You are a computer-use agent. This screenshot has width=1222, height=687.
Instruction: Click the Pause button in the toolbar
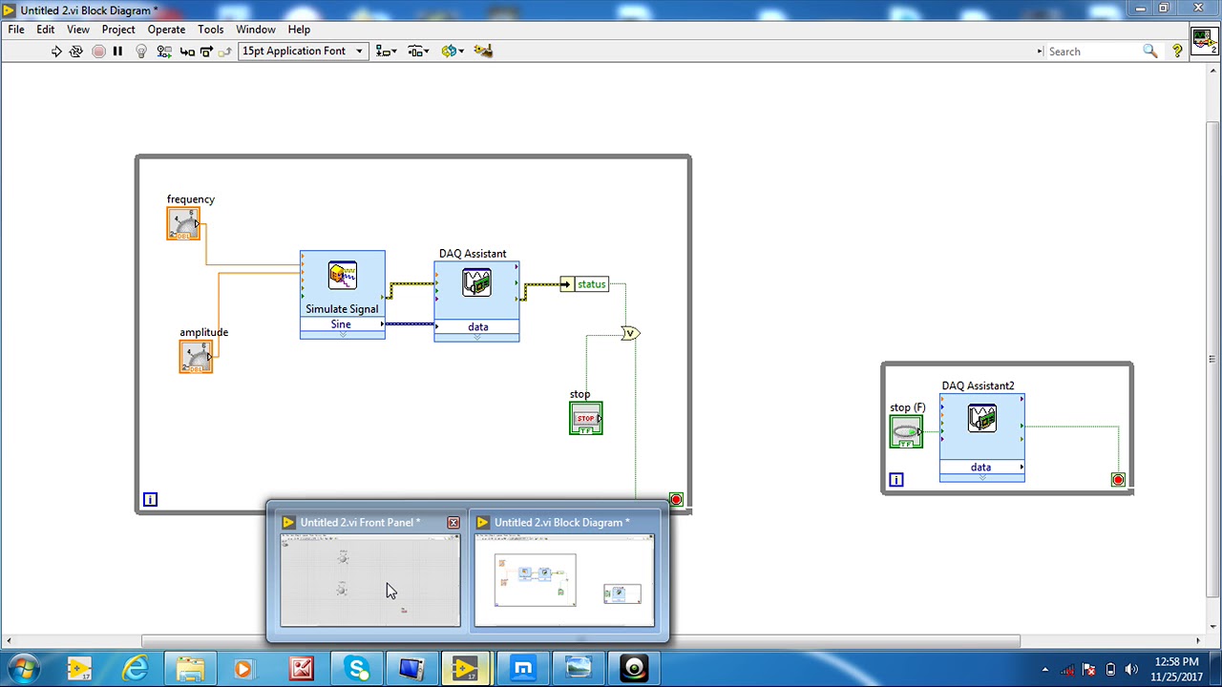[x=117, y=52]
